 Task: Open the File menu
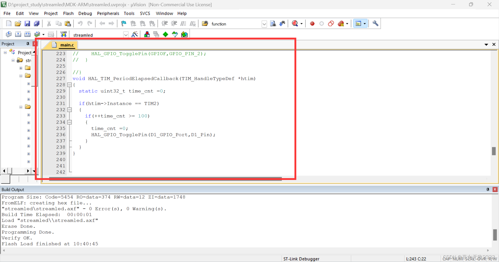click(7, 14)
